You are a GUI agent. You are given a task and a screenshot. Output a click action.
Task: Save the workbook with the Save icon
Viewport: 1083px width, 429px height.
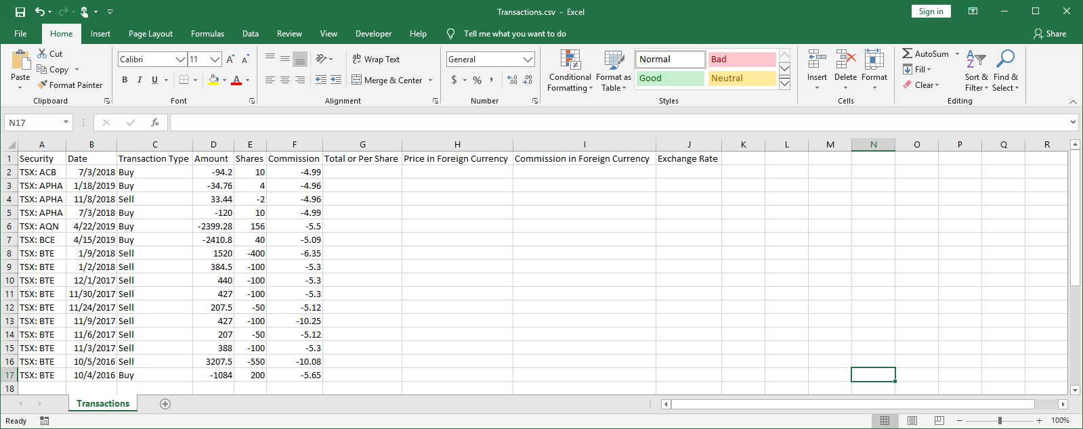(x=20, y=12)
